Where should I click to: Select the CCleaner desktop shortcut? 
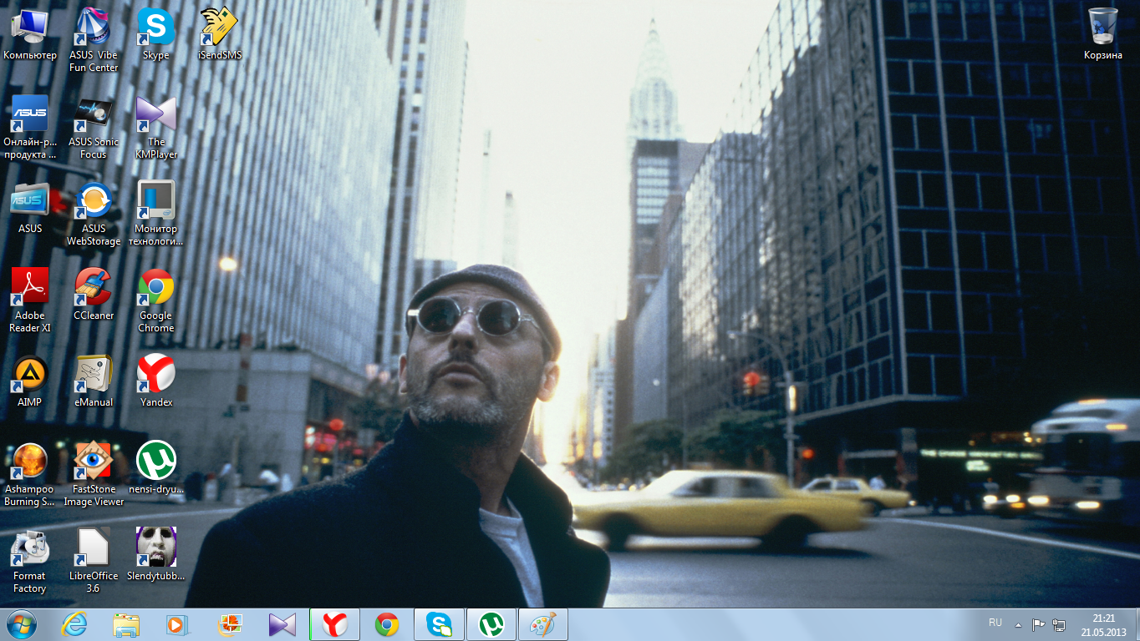94,295
